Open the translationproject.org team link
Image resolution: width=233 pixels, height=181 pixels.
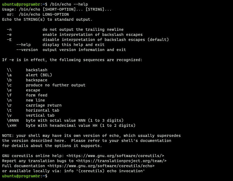point(121,161)
